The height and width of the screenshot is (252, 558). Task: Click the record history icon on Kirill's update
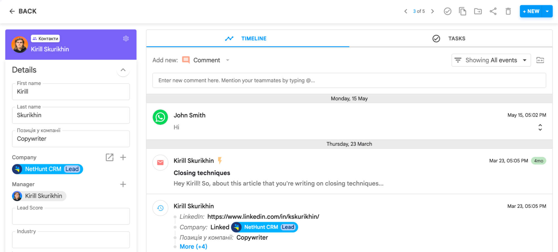pyautogui.click(x=160, y=208)
